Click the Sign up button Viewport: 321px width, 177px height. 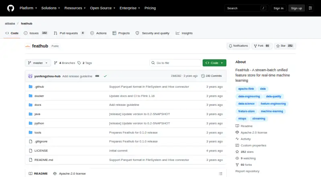point(297,8)
